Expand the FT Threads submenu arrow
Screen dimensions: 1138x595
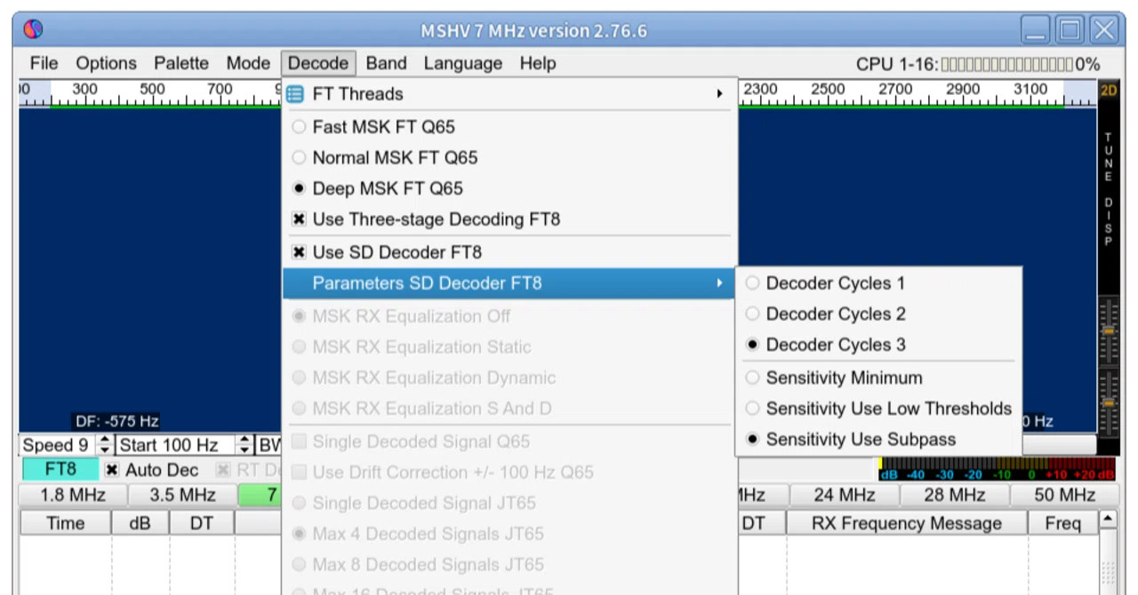point(719,94)
